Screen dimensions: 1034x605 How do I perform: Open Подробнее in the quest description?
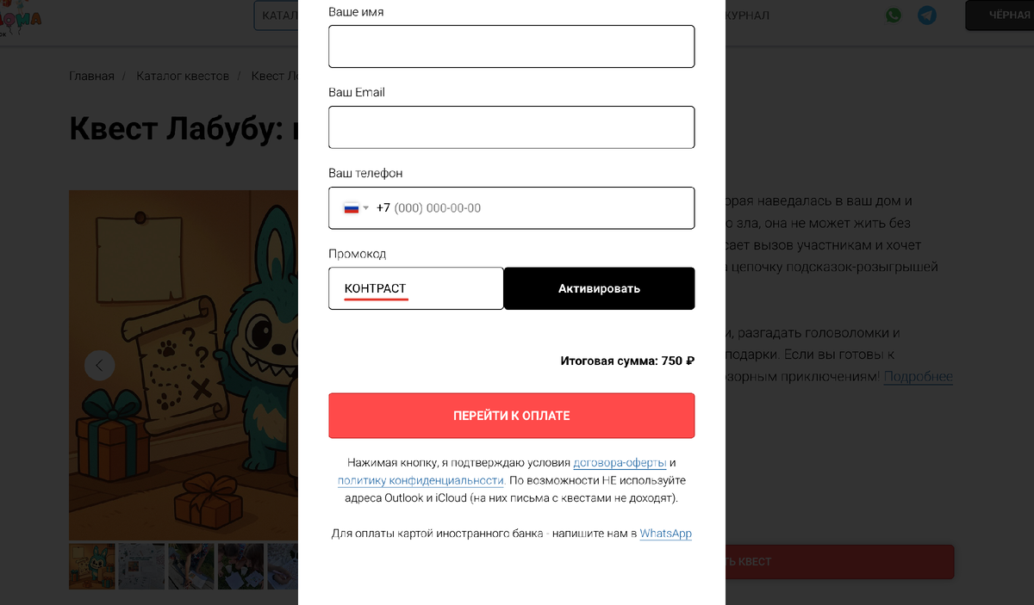point(918,376)
